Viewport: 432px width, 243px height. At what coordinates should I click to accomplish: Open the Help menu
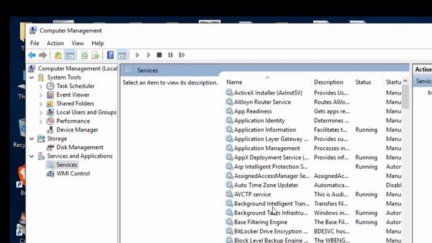click(97, 43)
